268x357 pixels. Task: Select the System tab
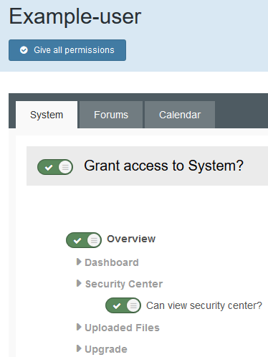[47, 115]
